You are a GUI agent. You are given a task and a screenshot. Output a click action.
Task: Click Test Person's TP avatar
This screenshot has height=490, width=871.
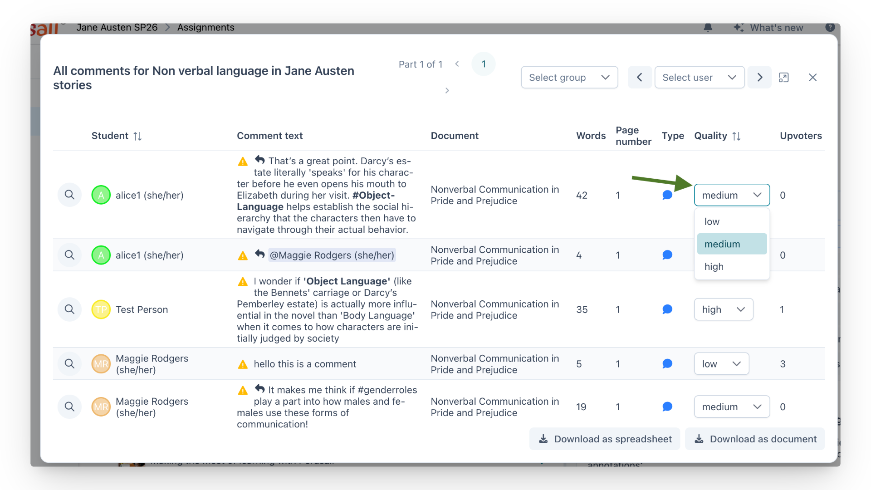(x=101, y=309)
